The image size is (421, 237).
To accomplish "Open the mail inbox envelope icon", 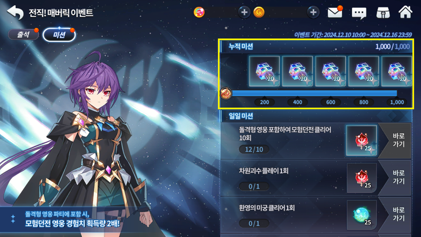I will tap(335, 12).
